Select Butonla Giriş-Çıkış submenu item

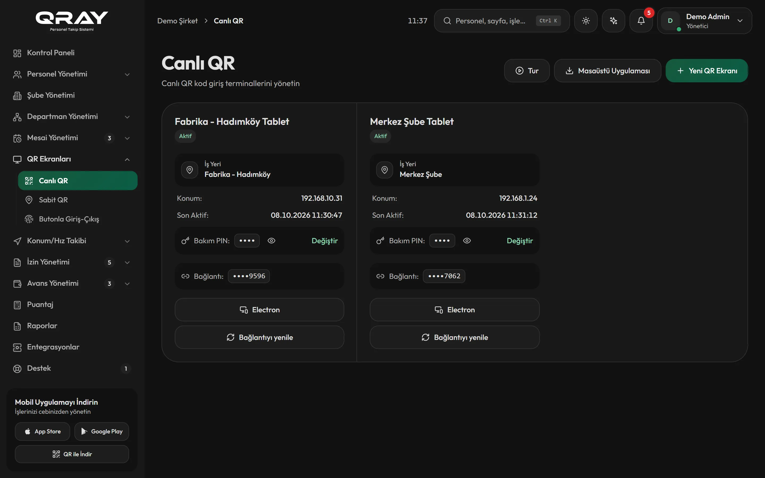[x=78, y=219]
